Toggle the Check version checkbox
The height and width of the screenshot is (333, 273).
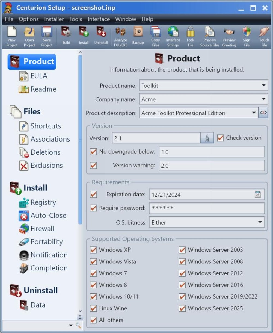tap(220, 138)
